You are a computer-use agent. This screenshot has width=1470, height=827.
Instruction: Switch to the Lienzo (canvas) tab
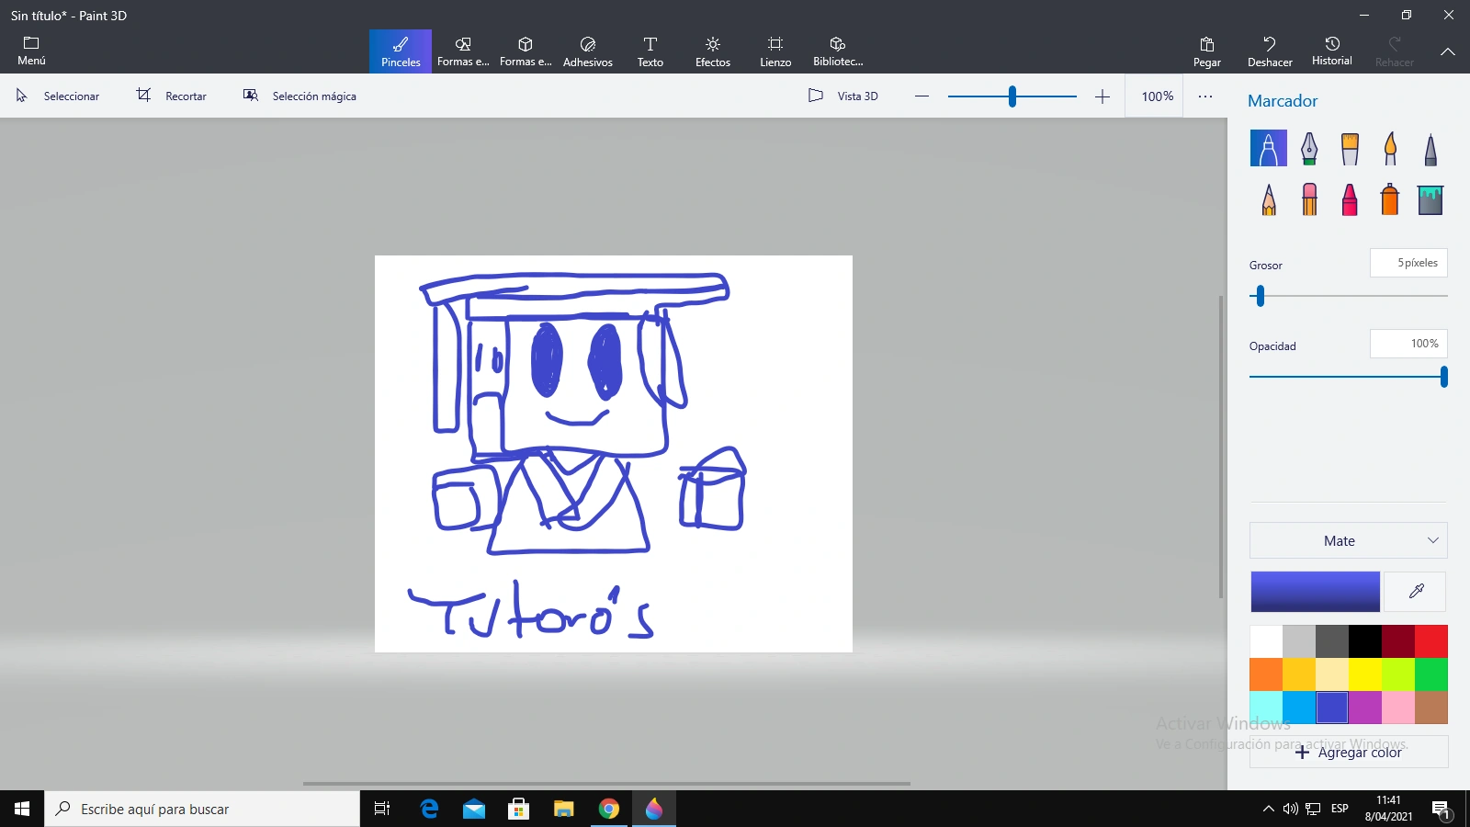click(x=775, y=51)
